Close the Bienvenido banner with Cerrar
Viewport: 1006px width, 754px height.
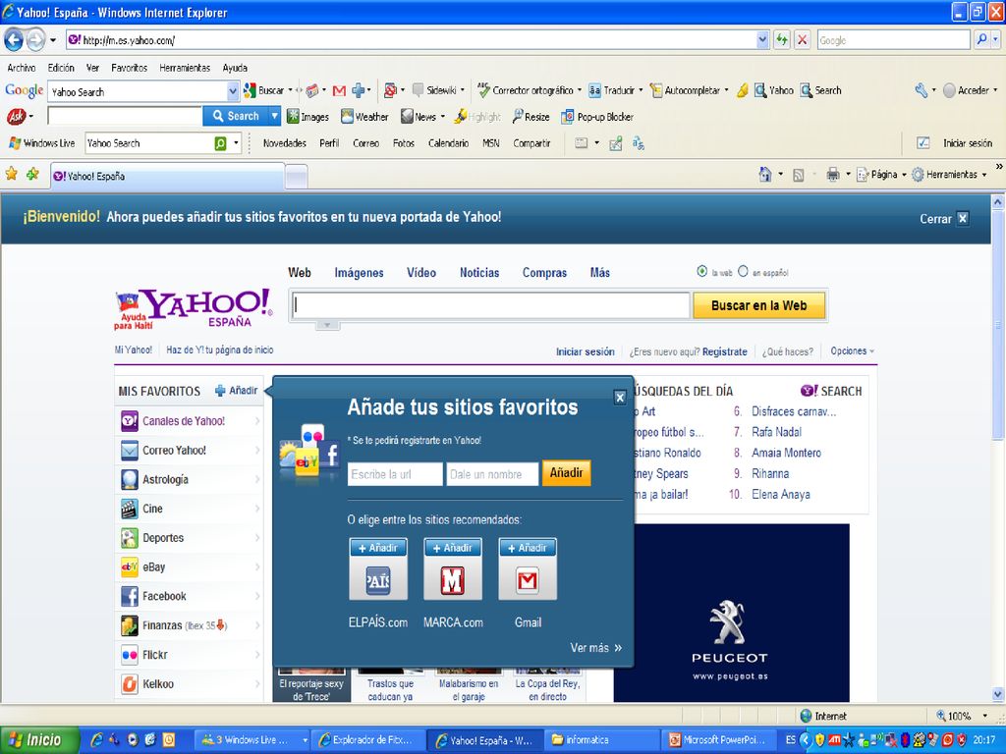tap(944, 219)
